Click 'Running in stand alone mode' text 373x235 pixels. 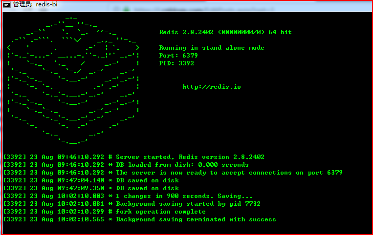click(x=212, y=48)
